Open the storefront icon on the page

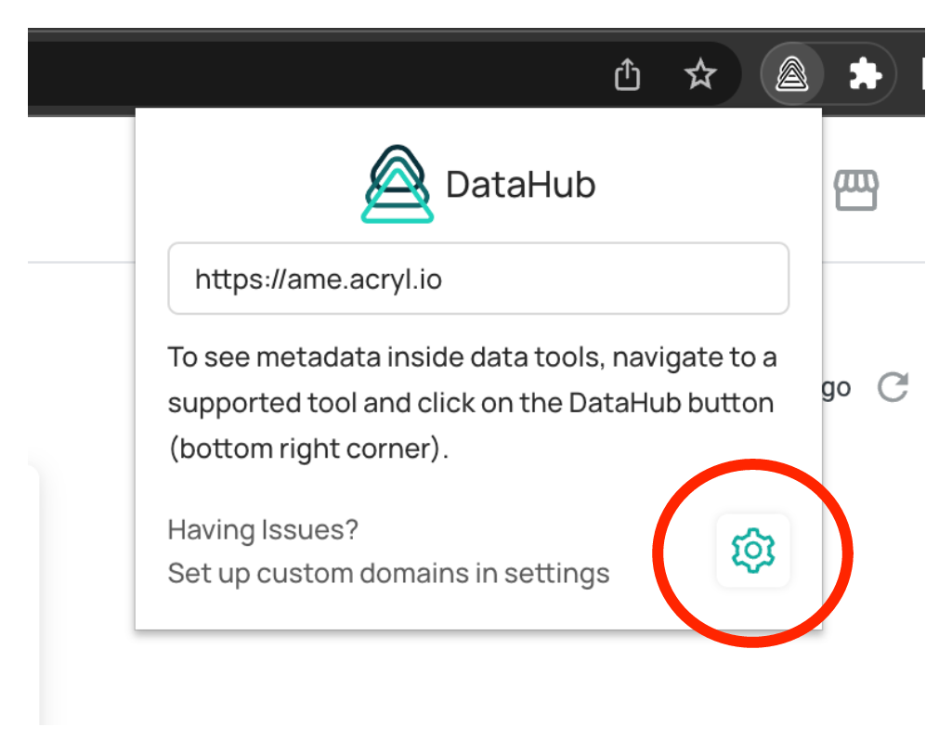click(x=854, y=189)
